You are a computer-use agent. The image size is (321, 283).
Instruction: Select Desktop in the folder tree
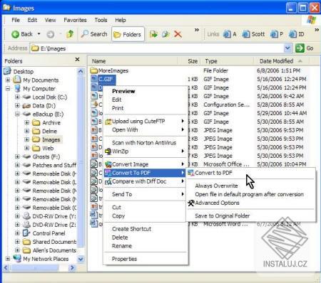point(24,72)
